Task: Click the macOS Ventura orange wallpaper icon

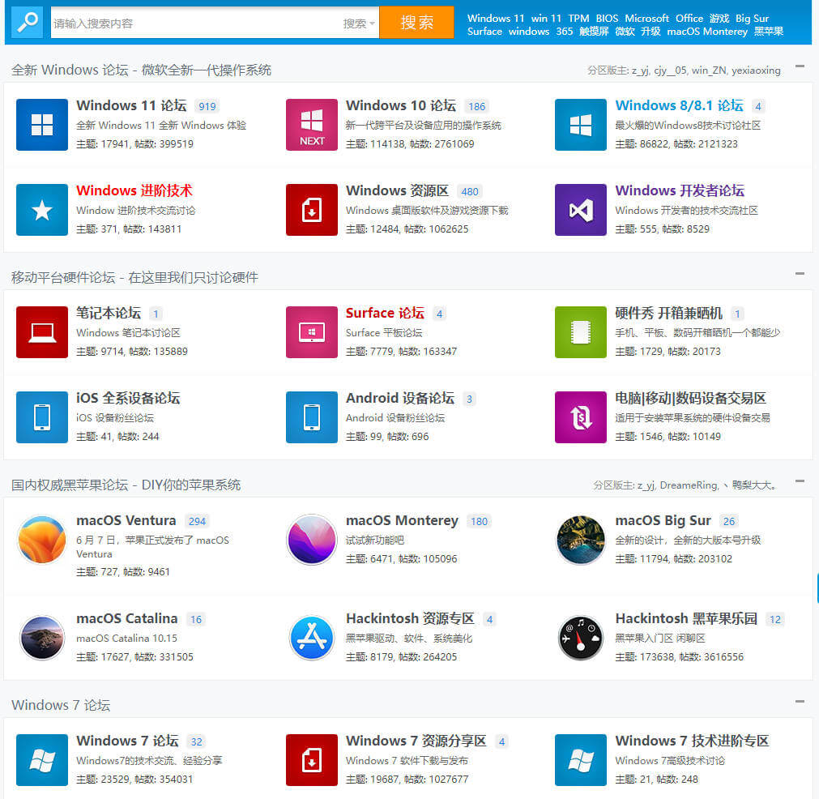Action: (x=42, y=540)
